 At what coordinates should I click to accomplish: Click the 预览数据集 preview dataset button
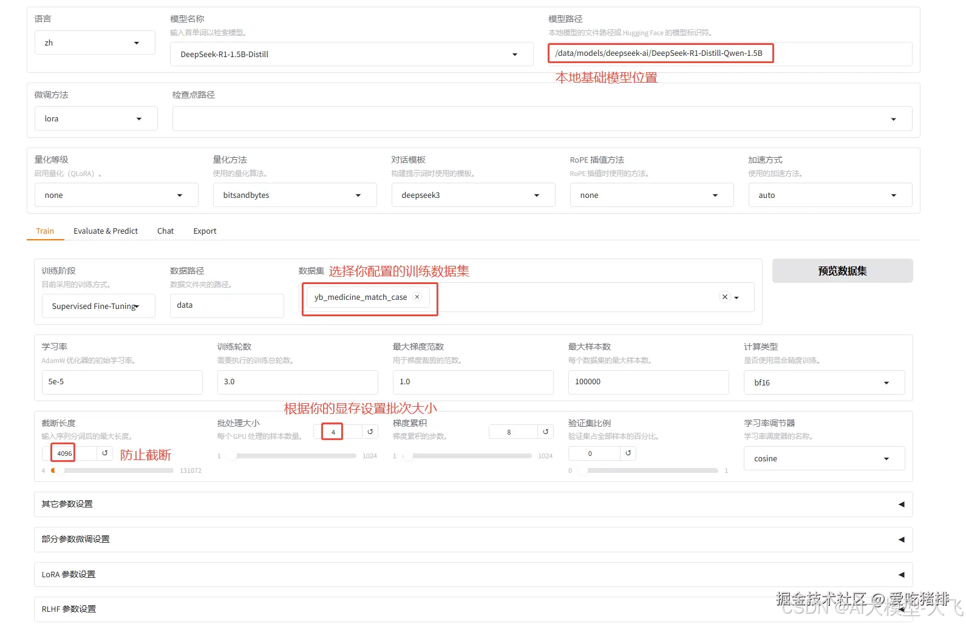[842, 271]
